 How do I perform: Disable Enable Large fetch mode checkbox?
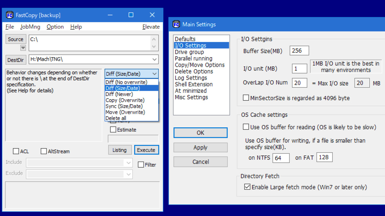click(247, 187)
